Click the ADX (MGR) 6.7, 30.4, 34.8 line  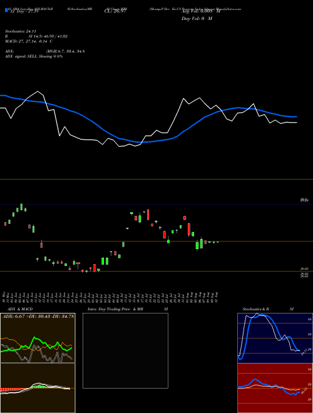pyautogui.click(x=45, y=51)
